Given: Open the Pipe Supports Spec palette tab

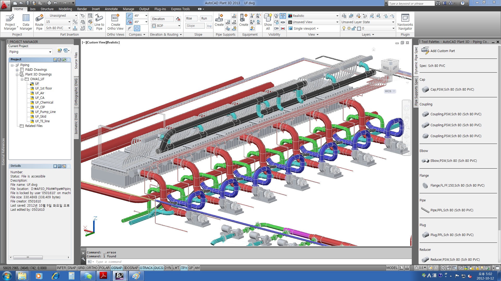Looking at the screenshot, I should [416, 92].
